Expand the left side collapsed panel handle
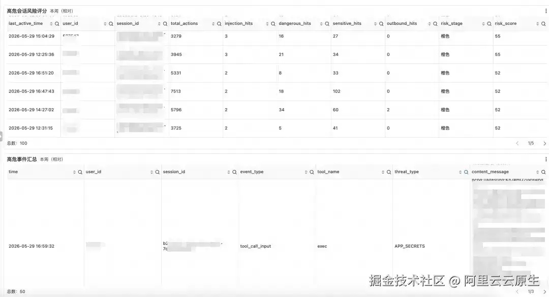 [1, 137]
